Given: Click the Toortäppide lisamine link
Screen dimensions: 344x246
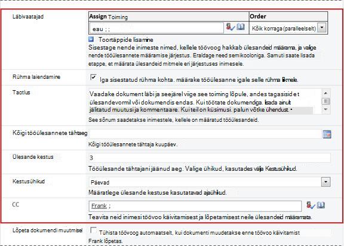Looking at the screenshot, I should coord(125,39).
